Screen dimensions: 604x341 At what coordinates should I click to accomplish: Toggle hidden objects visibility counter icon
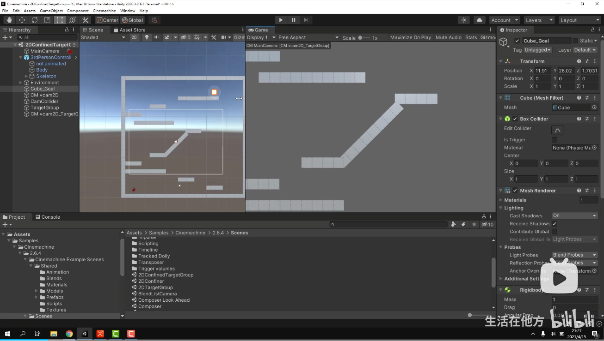click(185, 37)
